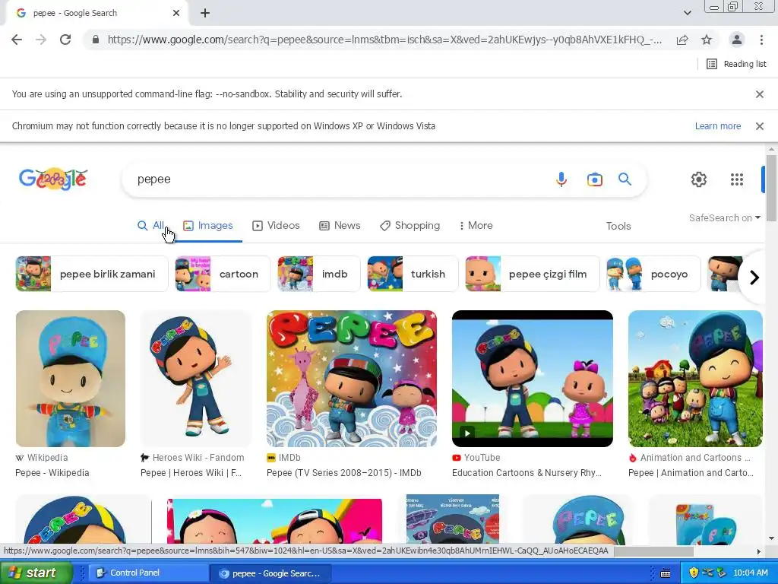Open the Windows start menu

35,573
